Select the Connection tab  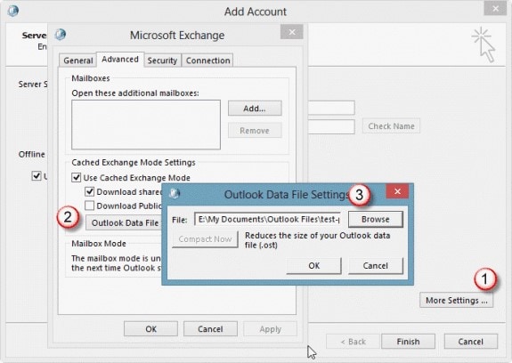click(207, 60)
